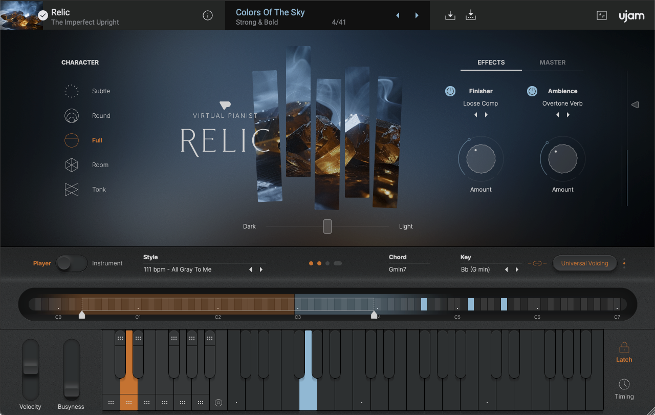Click the voicing link chain icon
Viewport: 655px width, 415px height.
[537, 263]
